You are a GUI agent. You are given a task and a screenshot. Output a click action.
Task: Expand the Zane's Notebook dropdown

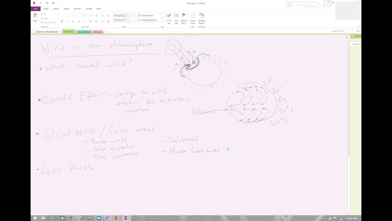click(x=59, y=32)
